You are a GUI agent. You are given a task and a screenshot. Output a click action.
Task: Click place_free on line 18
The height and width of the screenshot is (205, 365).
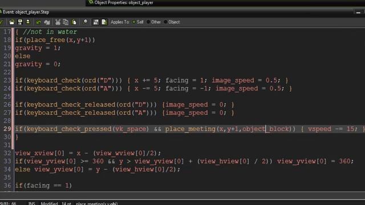click(x=46, y=40)
